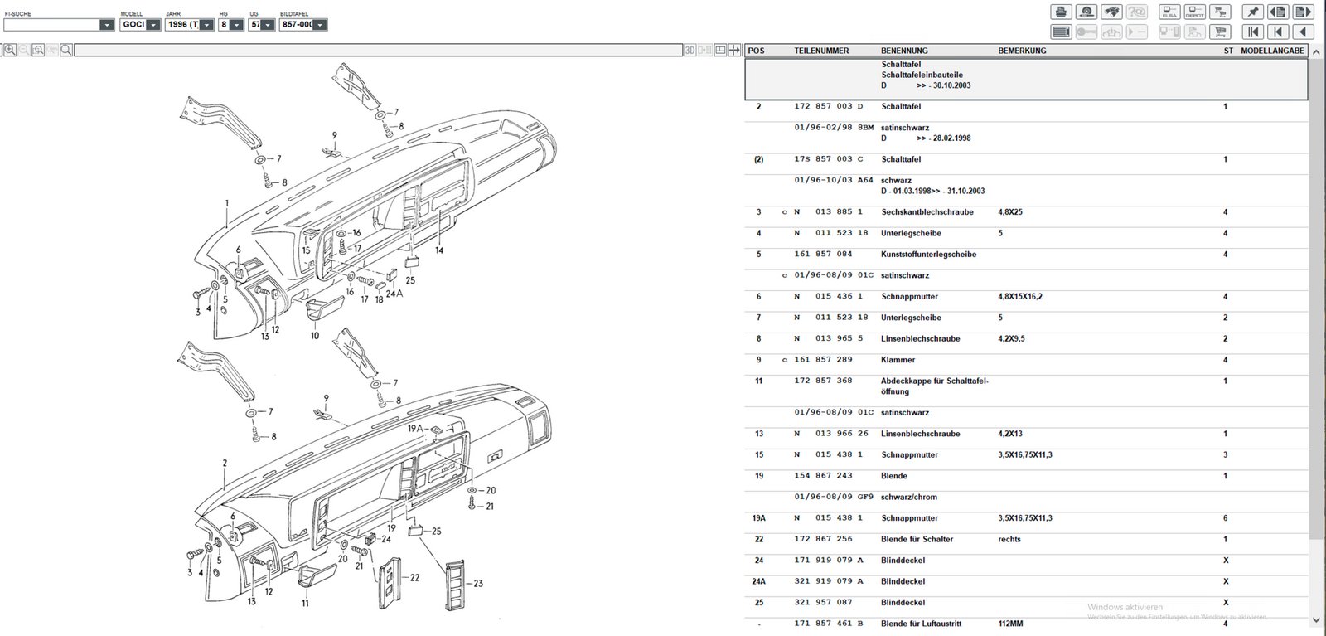Click the ELSA toolbar button
Screen dimensions: 1326x636
pyautogui.click(x=1169, y=12)
